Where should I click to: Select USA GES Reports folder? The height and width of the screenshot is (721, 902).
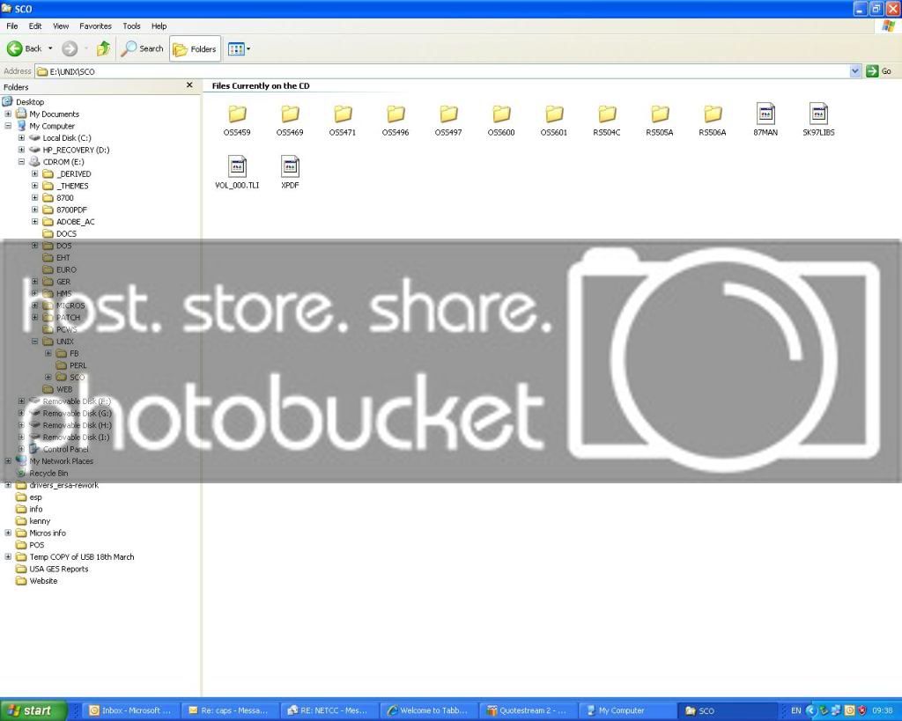[x=59, y=570]
